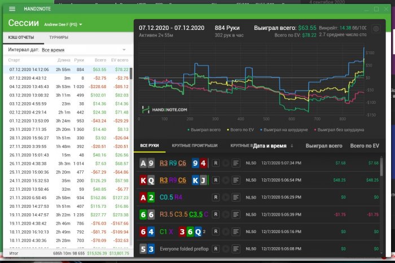This screenshot has width=395, height=263.
Task: Click R replayer button for 66 hand
Action: (x=216, y=214)
